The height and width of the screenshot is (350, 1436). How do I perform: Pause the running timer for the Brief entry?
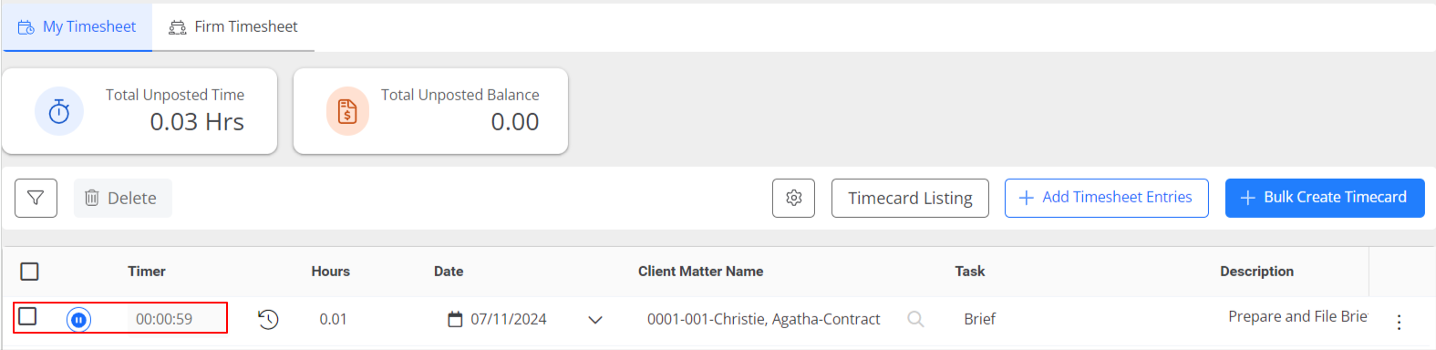tap(79, 319)
